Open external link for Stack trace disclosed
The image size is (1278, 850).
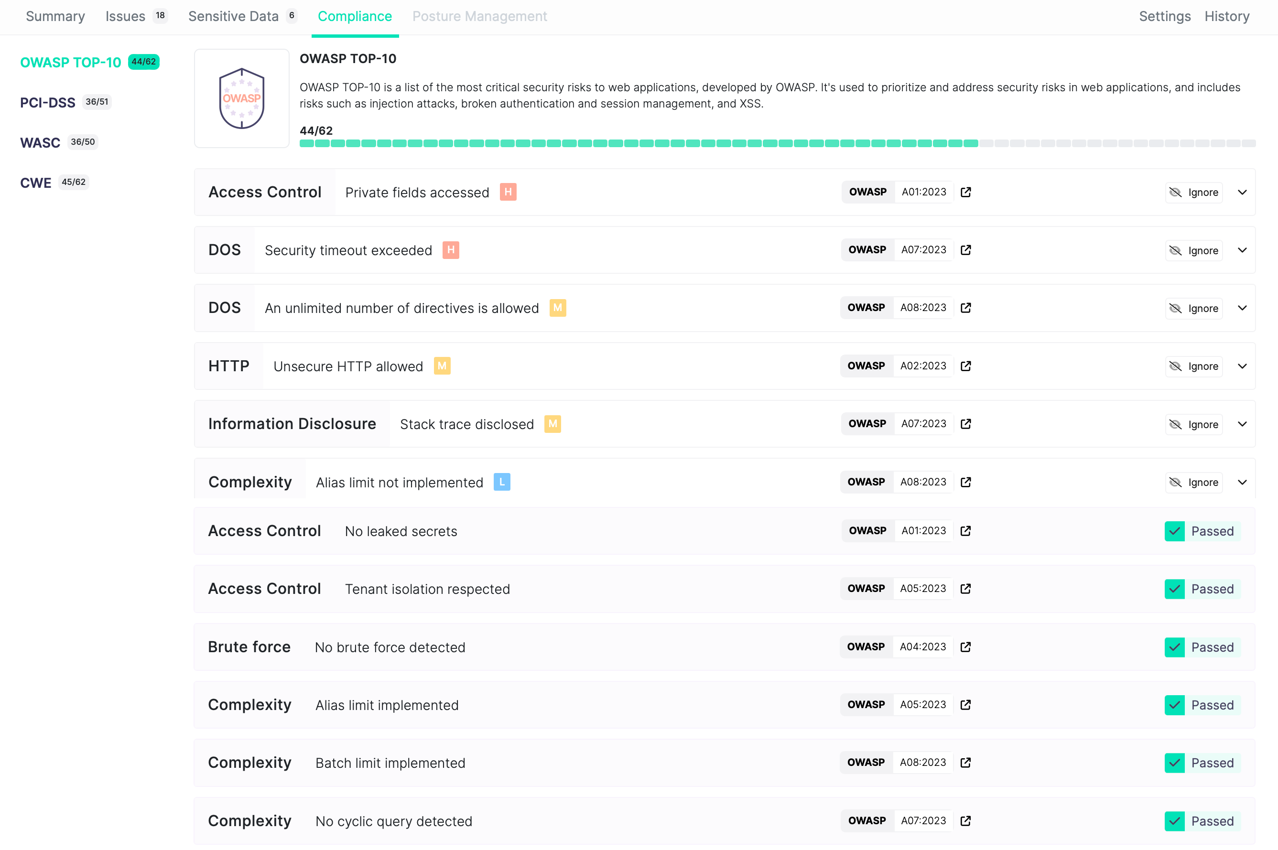[x=966, y=424]
